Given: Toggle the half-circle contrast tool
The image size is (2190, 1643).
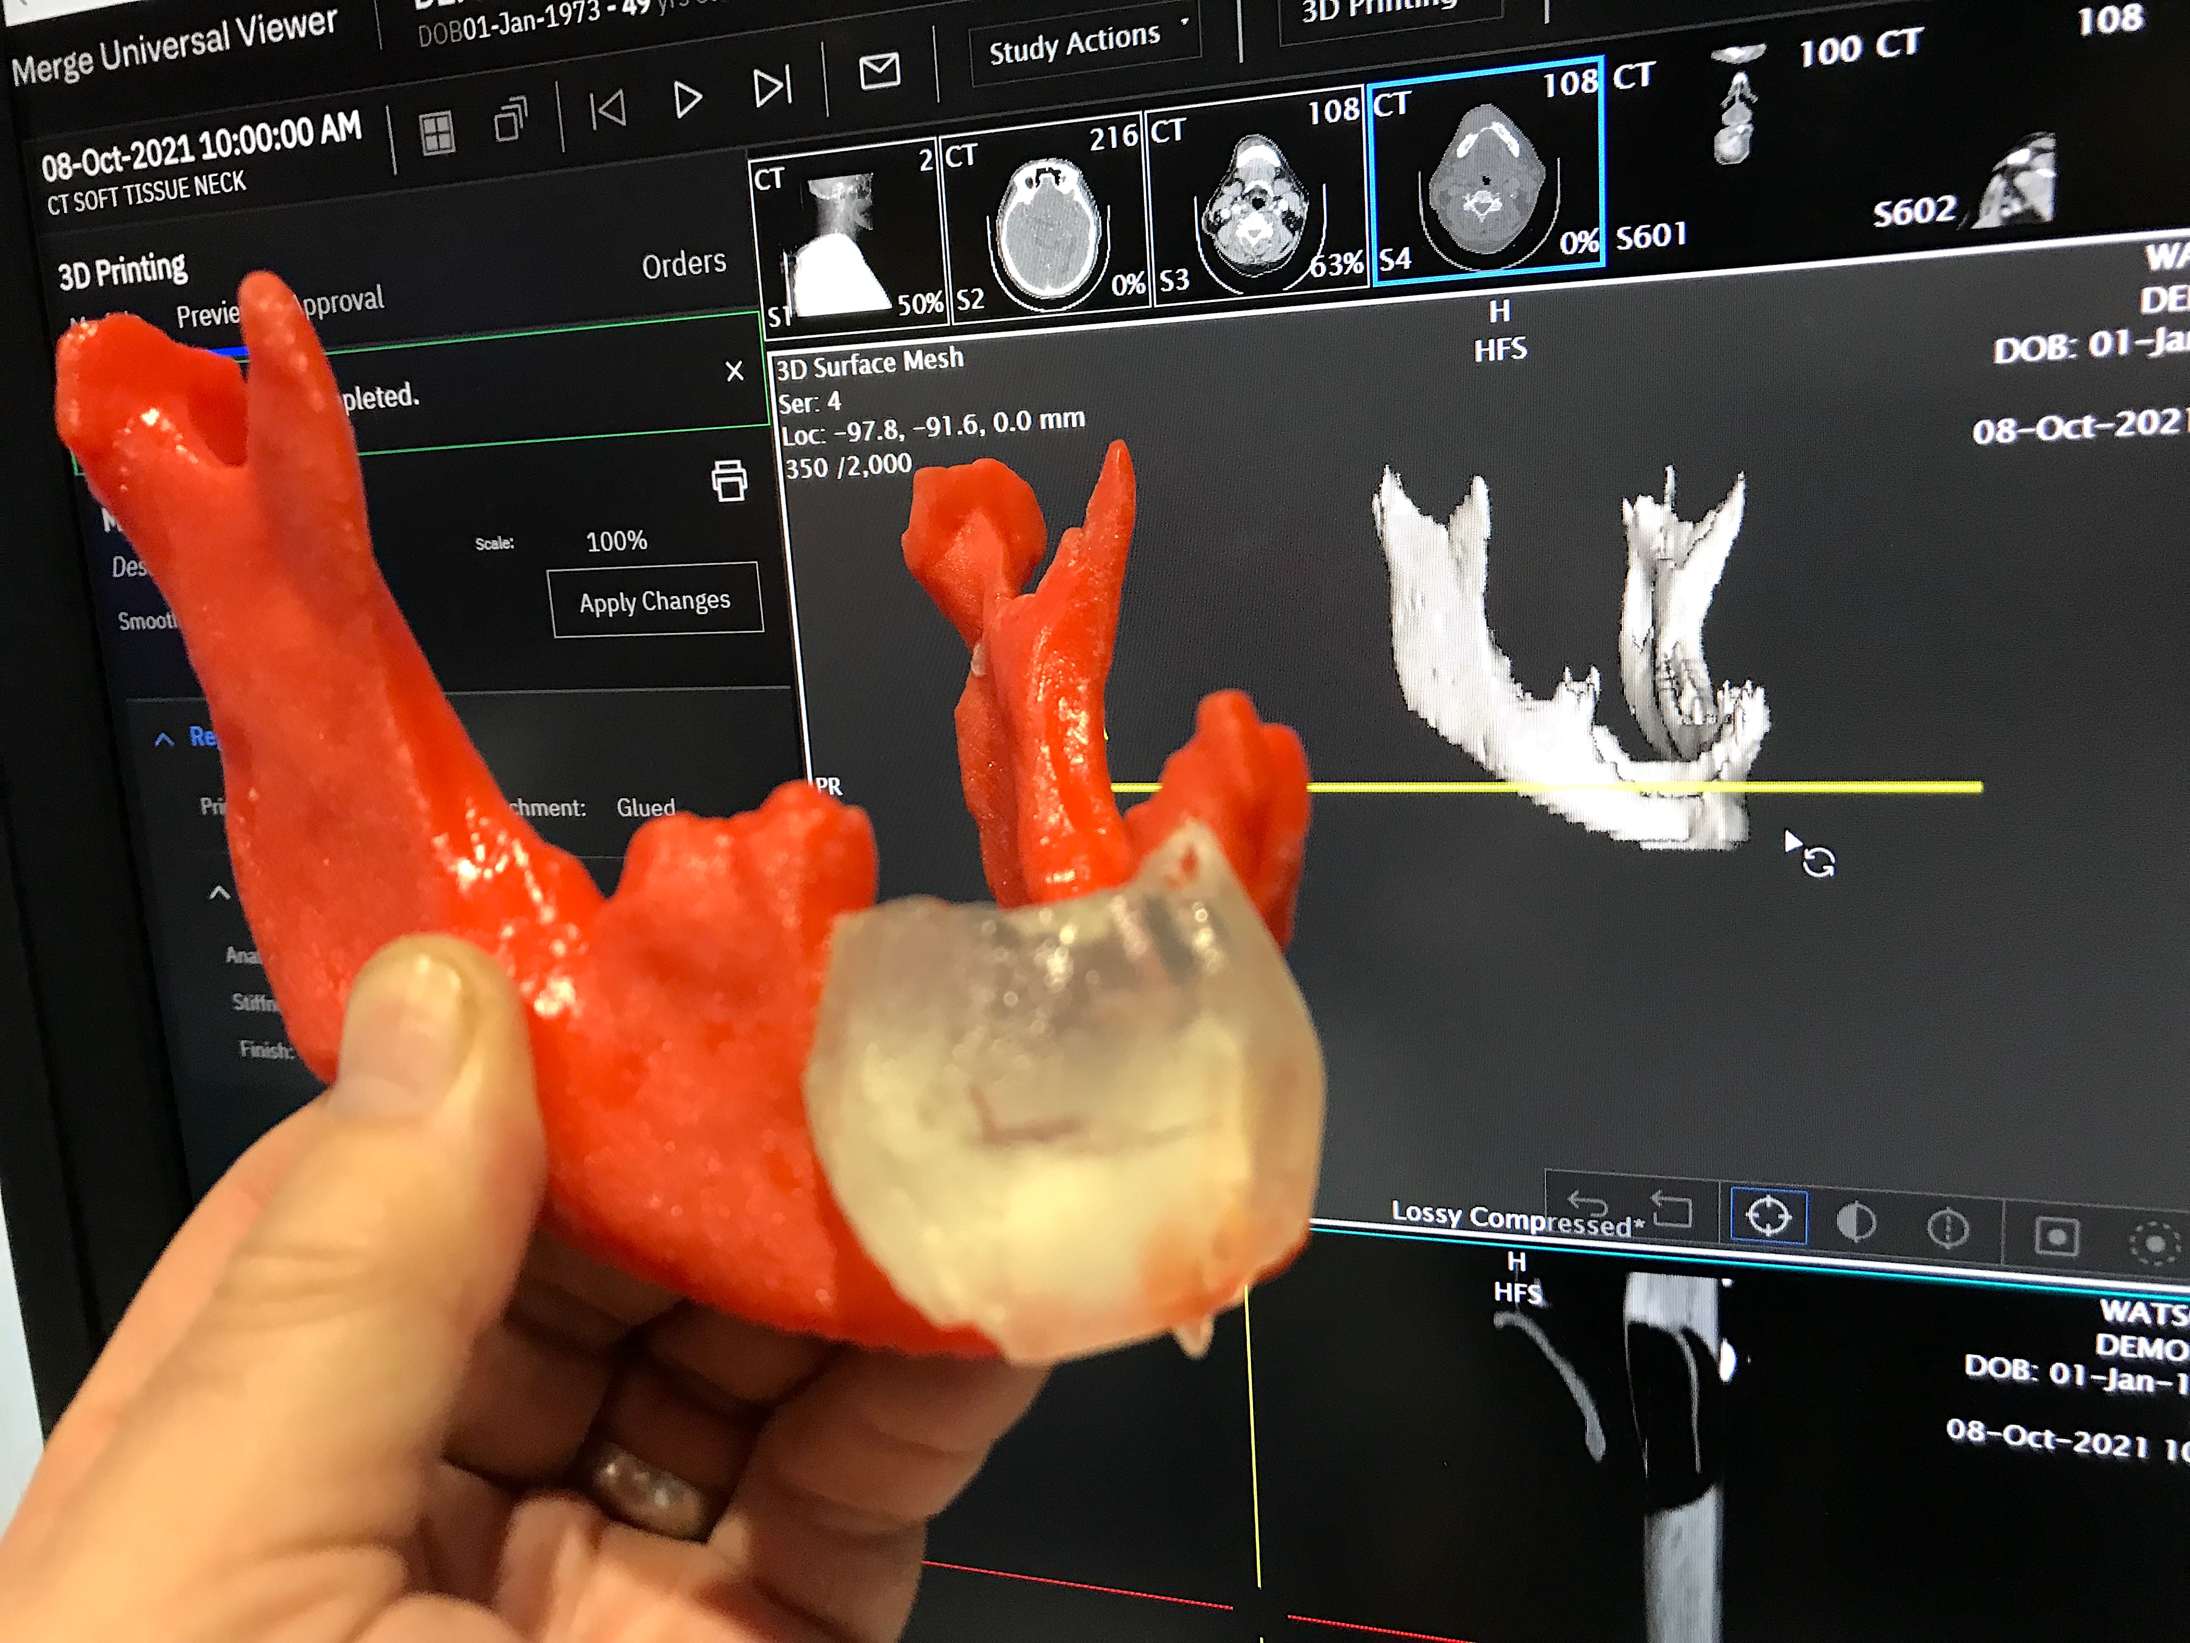Looking at the screenshot, I should coord(1855,1222).
